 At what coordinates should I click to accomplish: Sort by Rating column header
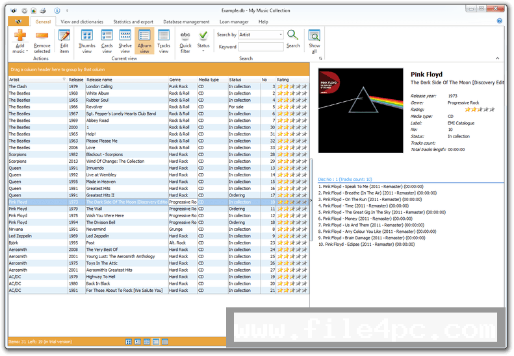tap(292, 80)
